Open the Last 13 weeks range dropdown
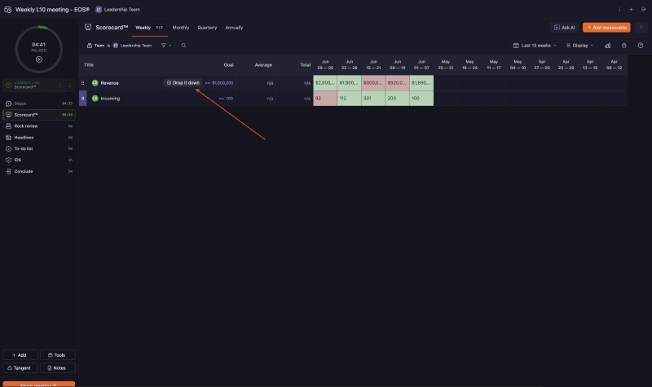The height and width of the screenshot is (387, 652). (535, 46)
